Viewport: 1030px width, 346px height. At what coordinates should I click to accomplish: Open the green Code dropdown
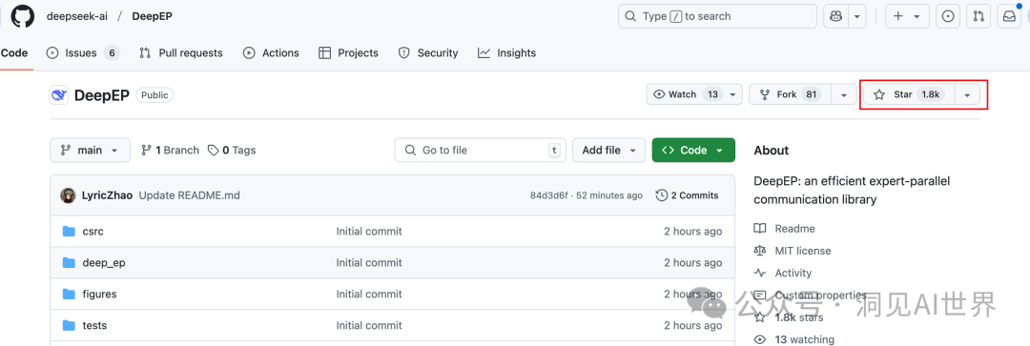tap(693, 151)
